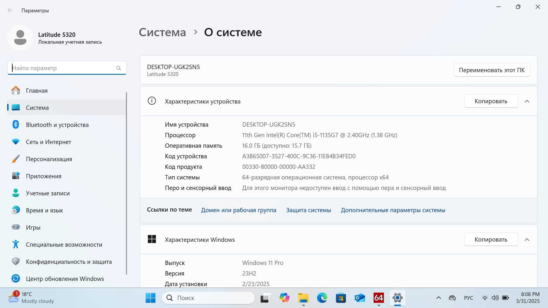Click Переименовать этот ПК button
Image resolution: width=548 pixels, height=308 pixels.
click(492, 70)
